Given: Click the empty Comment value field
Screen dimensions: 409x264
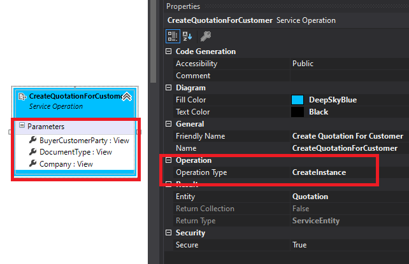Looking at the screenshot, I should (x=350, y=76).
